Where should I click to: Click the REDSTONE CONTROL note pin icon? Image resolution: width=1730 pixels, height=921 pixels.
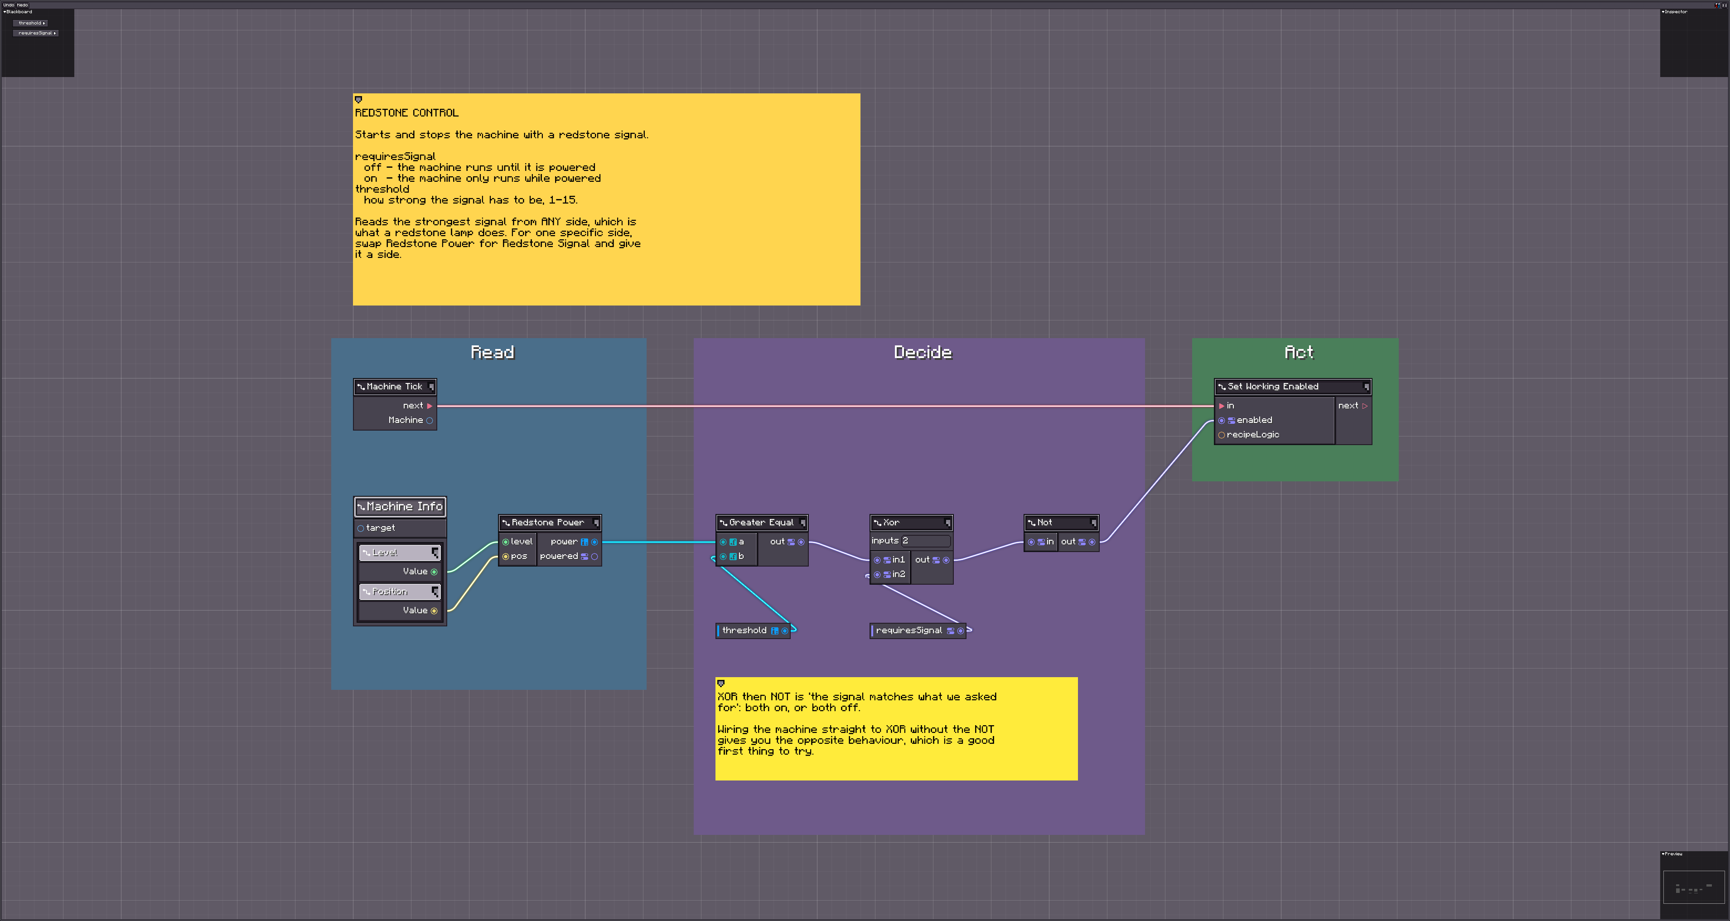tap(358, 99)
